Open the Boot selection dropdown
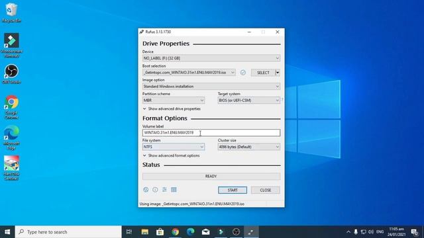This screenshot has height=238, width=424. coord(189,72)
